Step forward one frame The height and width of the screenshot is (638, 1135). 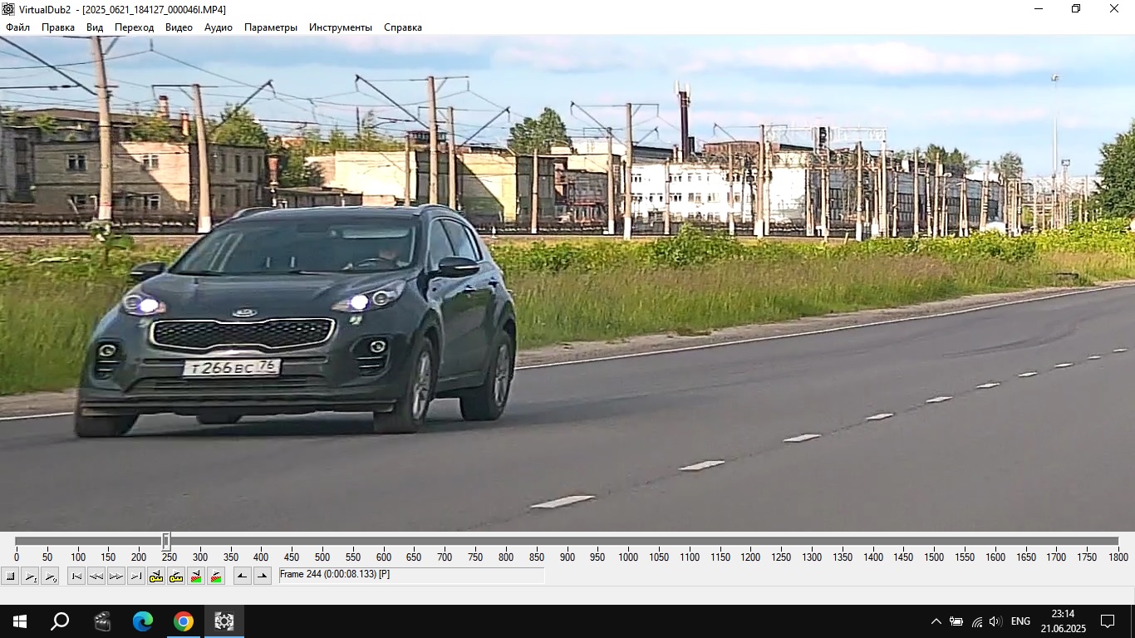[116, 576]
